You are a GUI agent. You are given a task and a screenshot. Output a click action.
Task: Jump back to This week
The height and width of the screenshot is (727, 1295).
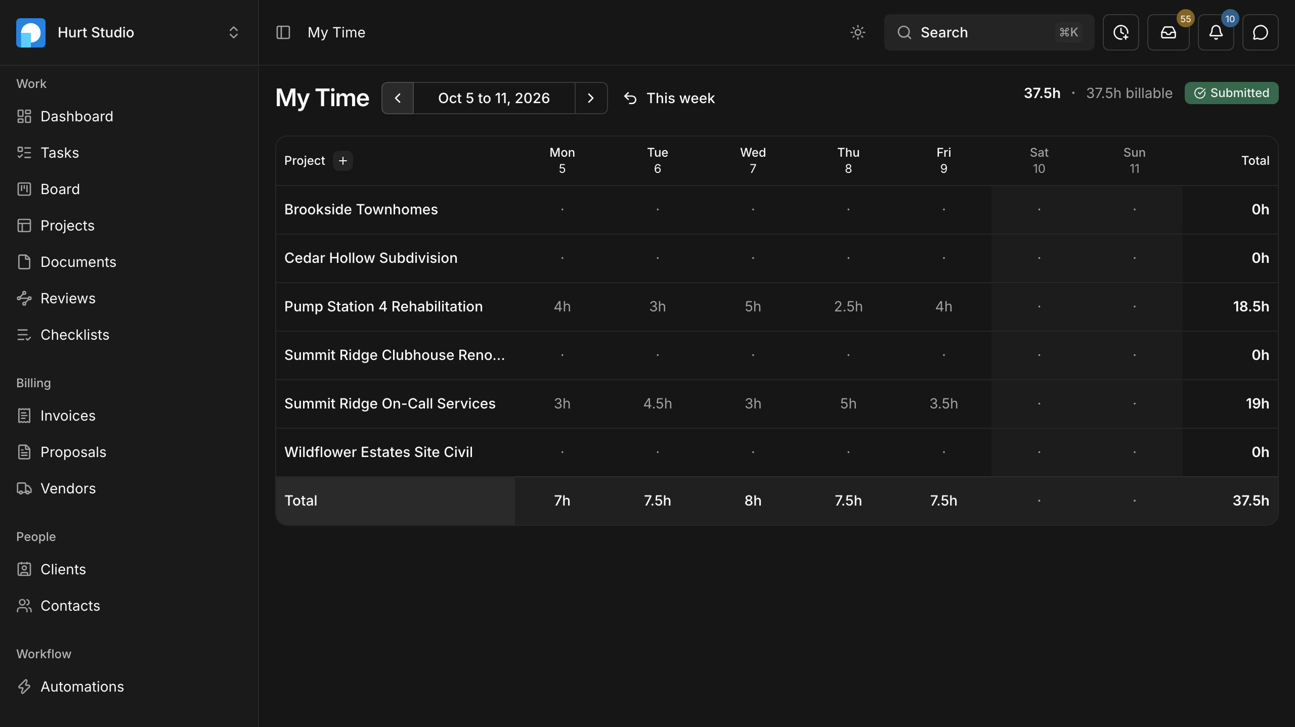669,98
